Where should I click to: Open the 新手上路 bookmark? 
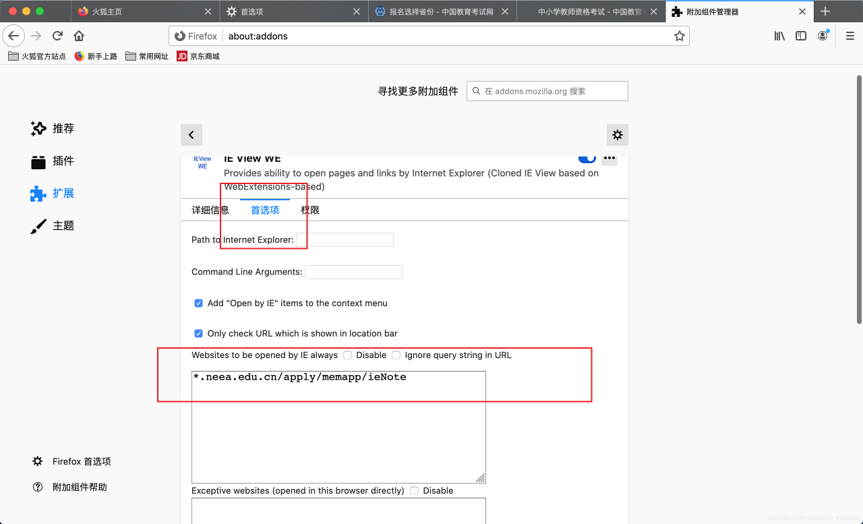point(96,56)
